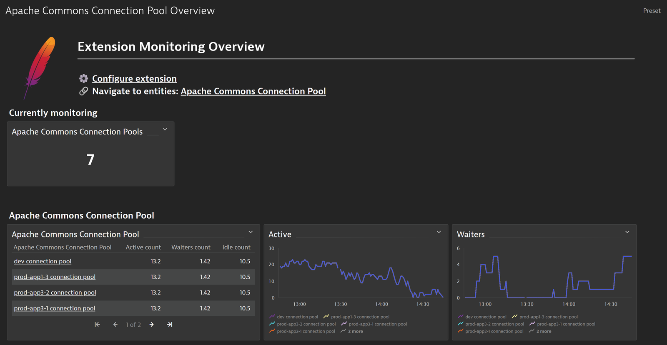Open the Apache Commons Connection Pool table tile menu

coord(251,232)
